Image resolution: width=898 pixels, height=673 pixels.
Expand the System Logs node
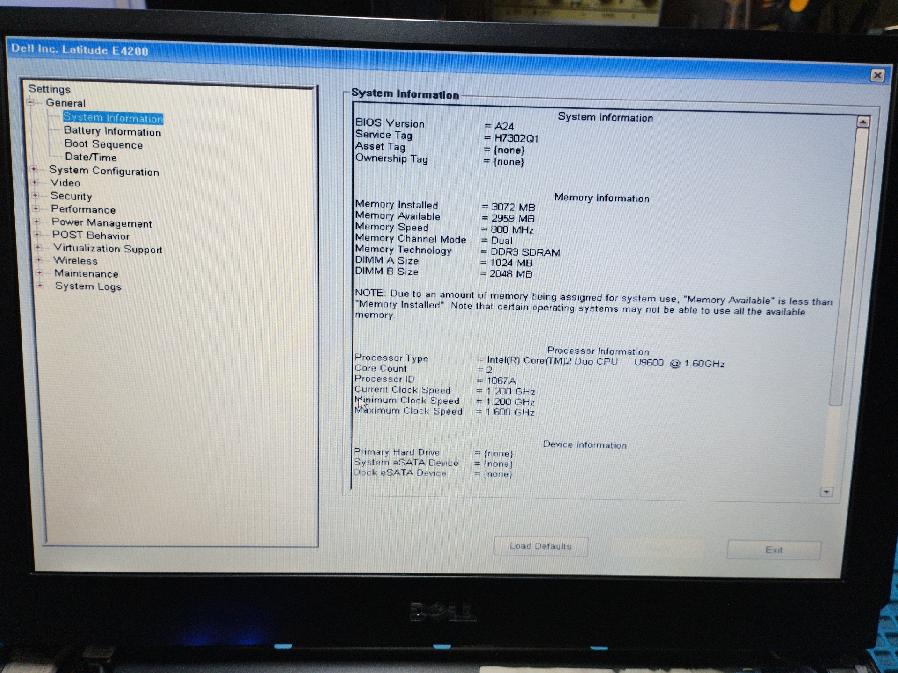pyautogui.click(x=40, y=285)
